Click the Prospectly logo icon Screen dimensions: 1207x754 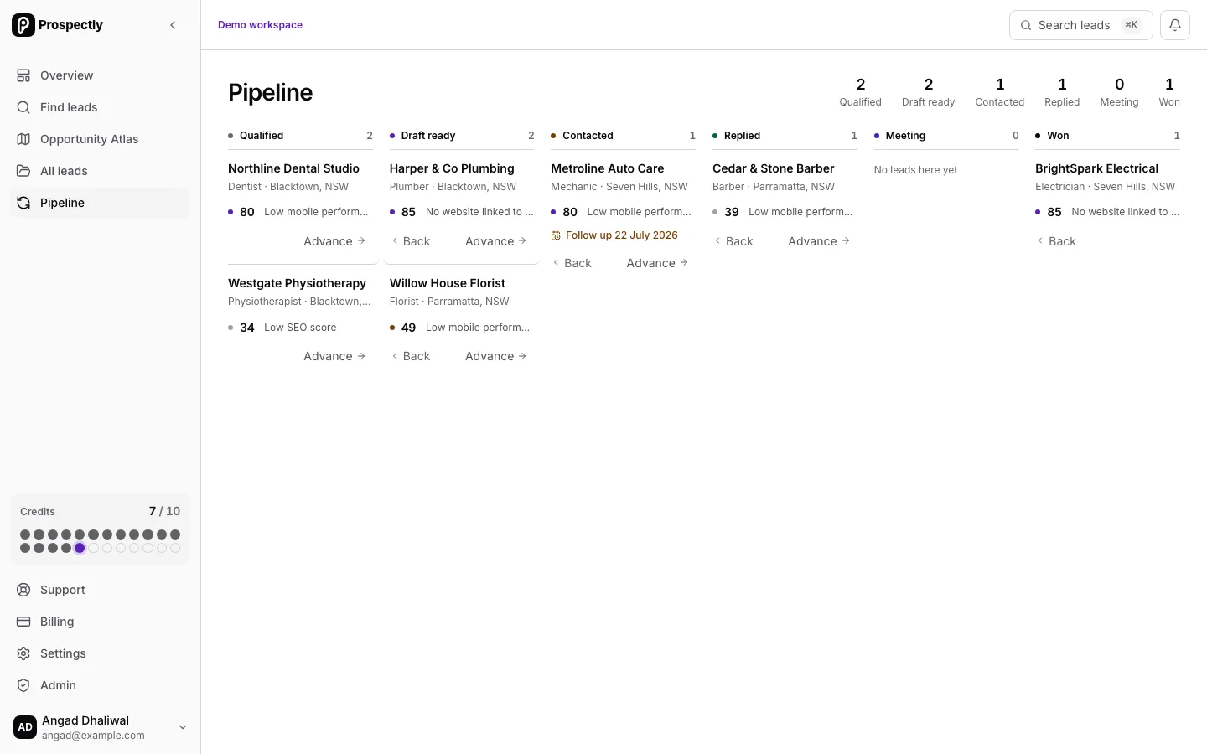pos(23,25)
